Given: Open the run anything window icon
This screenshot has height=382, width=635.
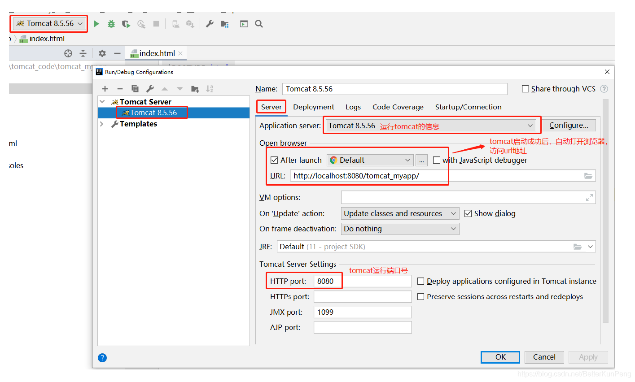Looking at the screenshot, I should pyautogui.click(x=244, y=24).
